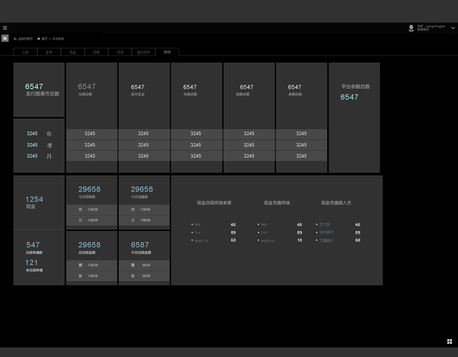Click the 现金兑现终端来源 heading
This screenshot has height=357, width=458.
214,203
